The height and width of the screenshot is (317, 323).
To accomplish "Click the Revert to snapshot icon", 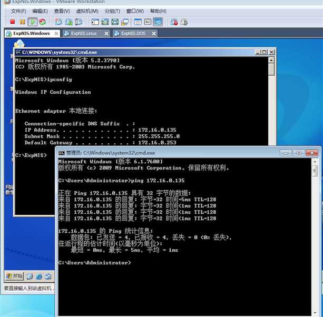I will 69,22.
